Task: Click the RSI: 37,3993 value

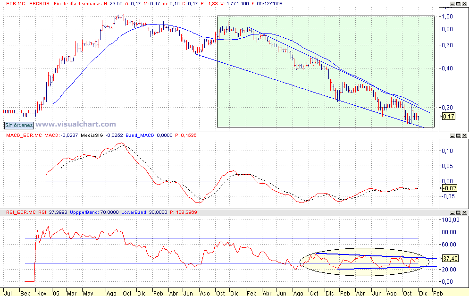Action: [53, 212]
